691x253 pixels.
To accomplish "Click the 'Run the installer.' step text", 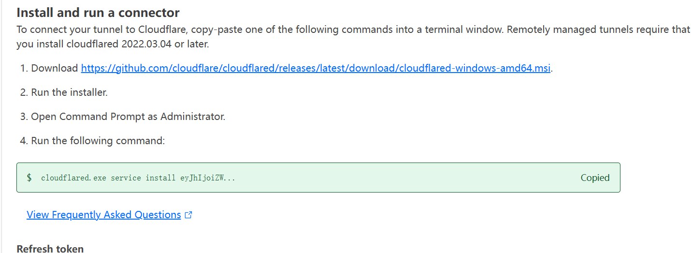I will pos(69,92).
